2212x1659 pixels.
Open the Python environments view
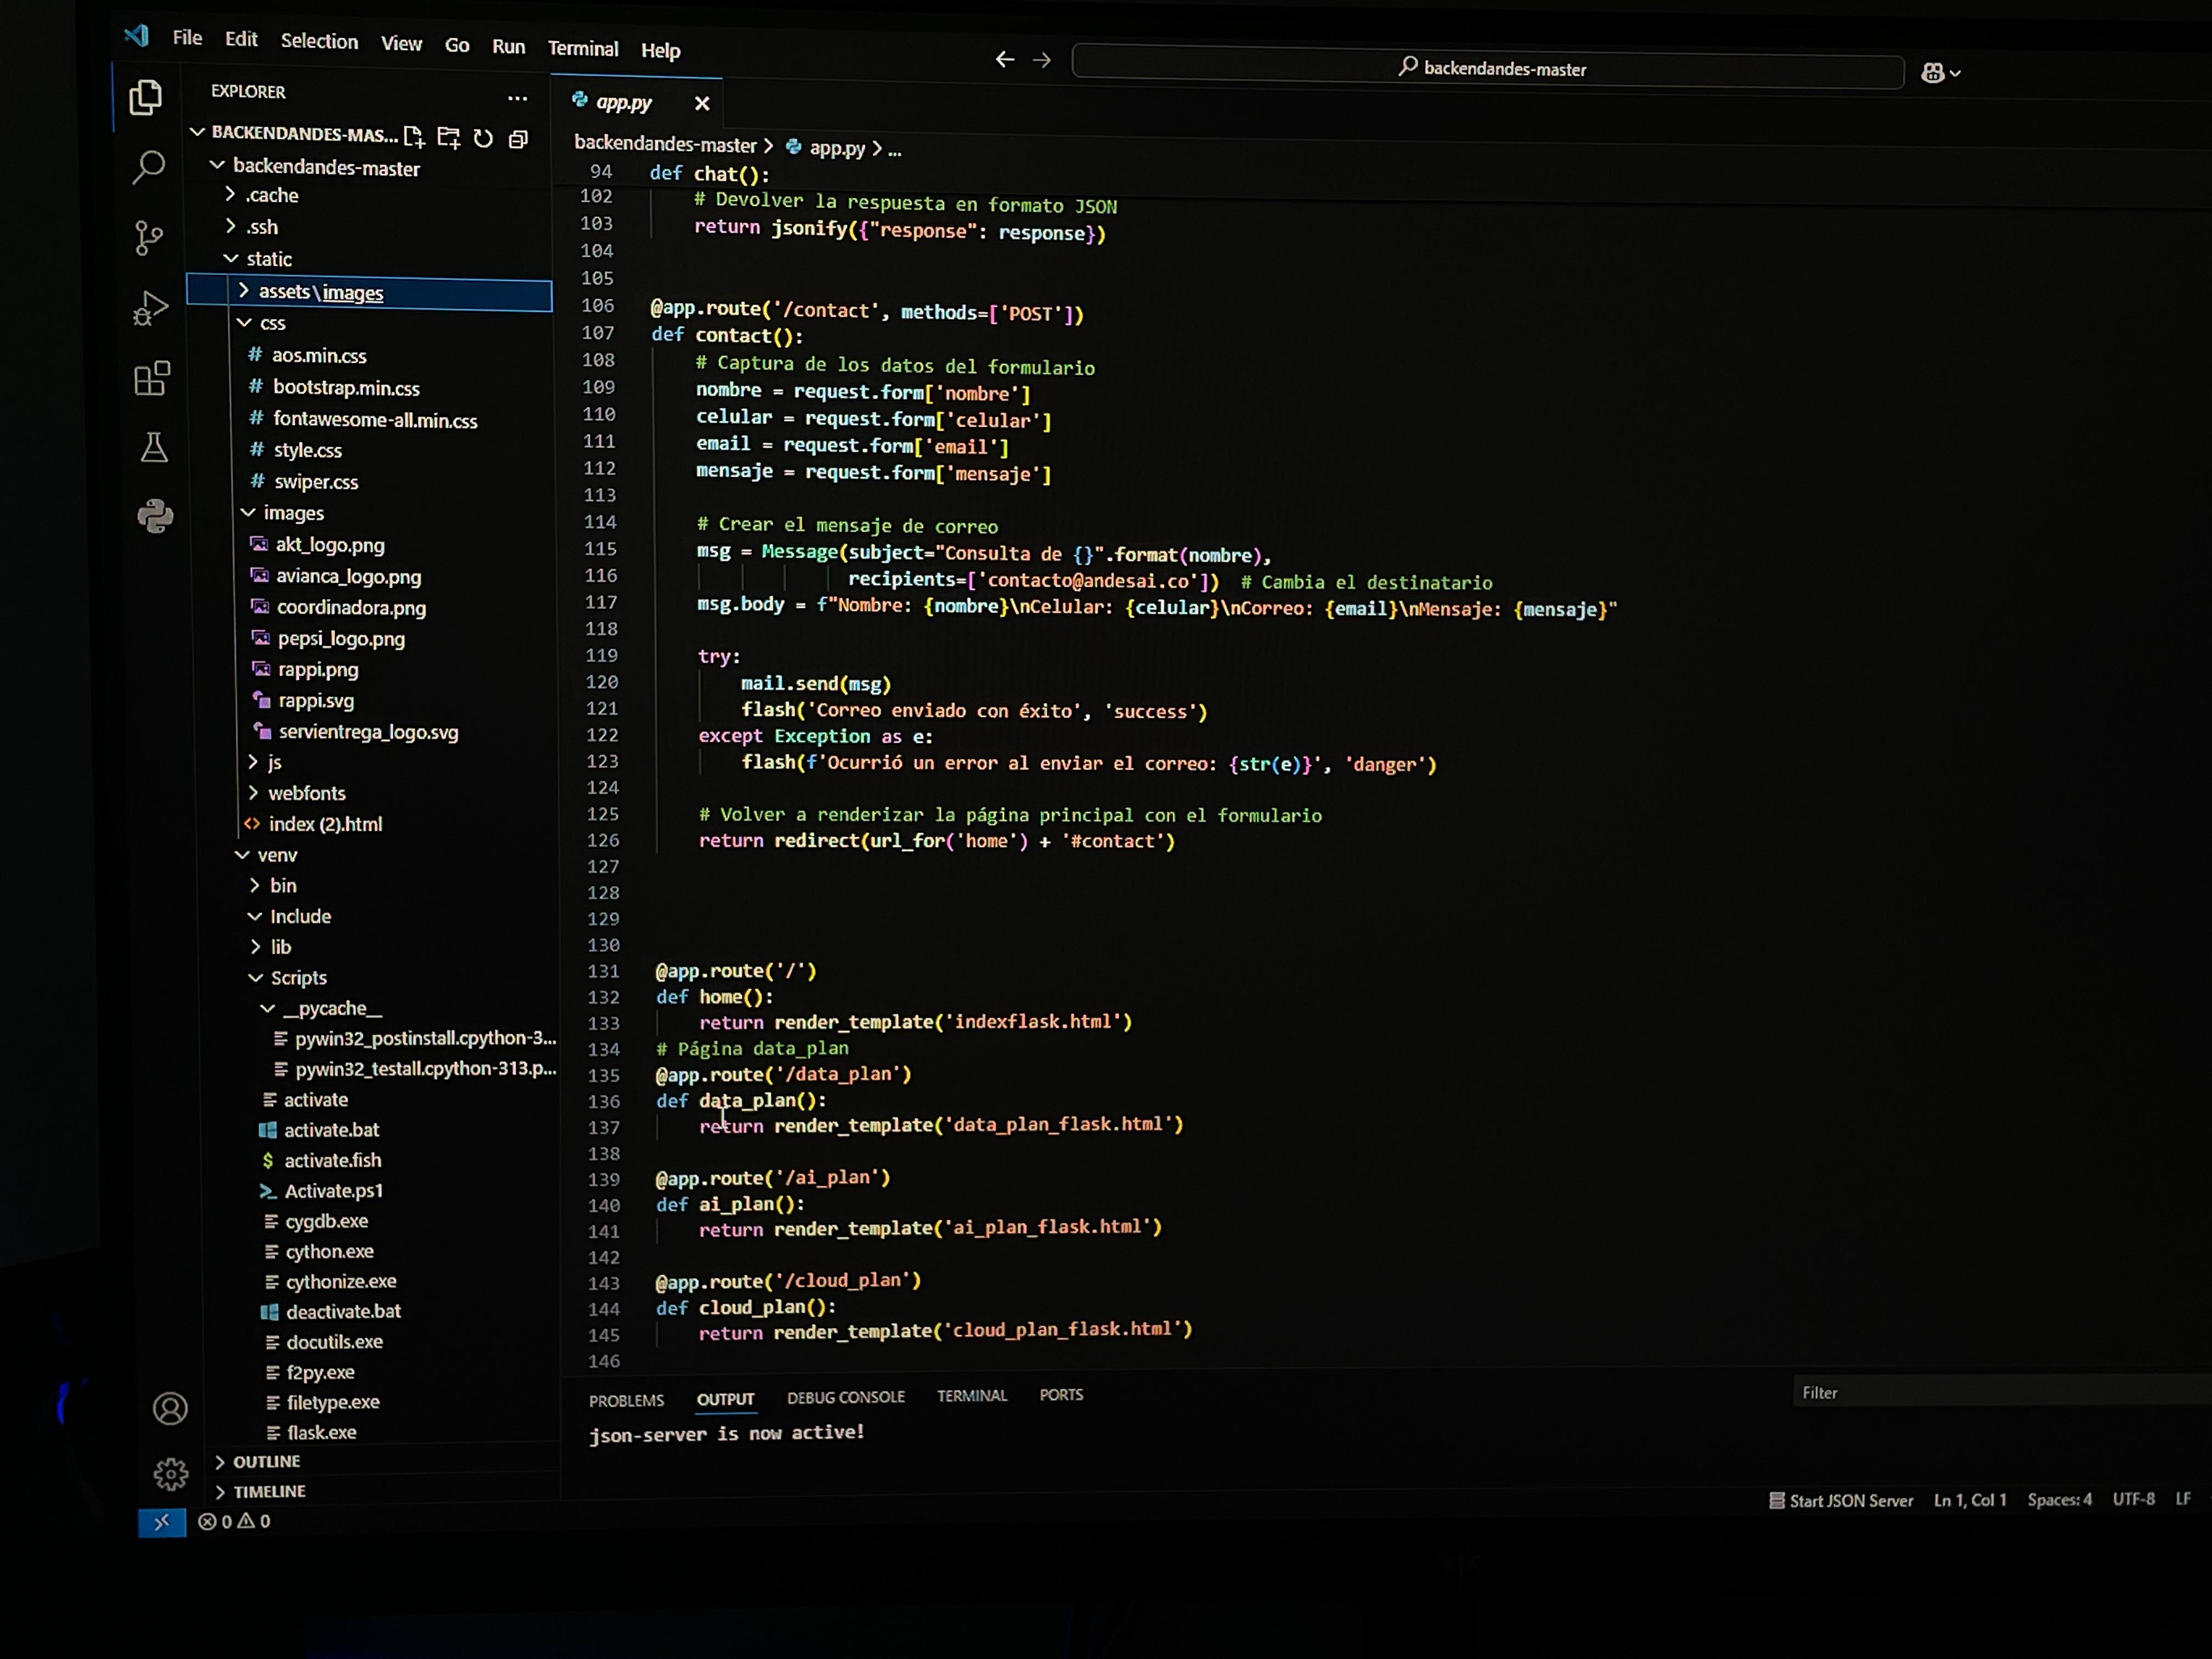click(155, 516)
